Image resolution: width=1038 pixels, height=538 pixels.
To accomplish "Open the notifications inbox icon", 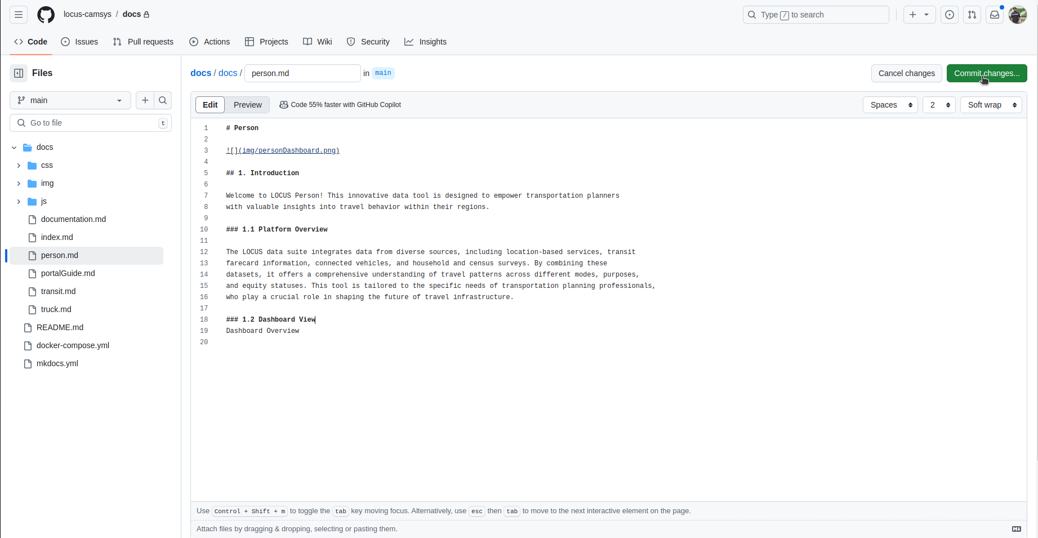I will 995,15.
